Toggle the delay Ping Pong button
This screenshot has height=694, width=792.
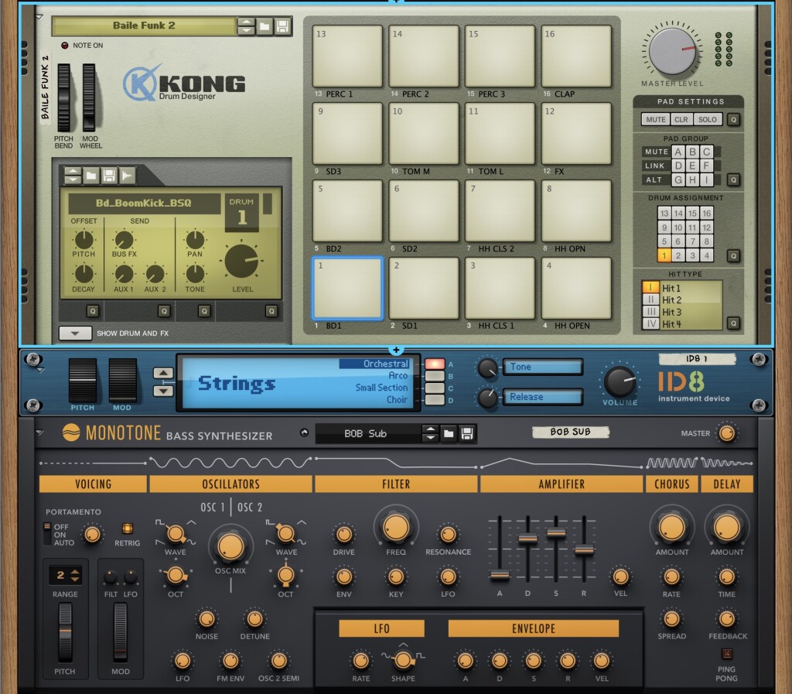[x=727, y=654]
